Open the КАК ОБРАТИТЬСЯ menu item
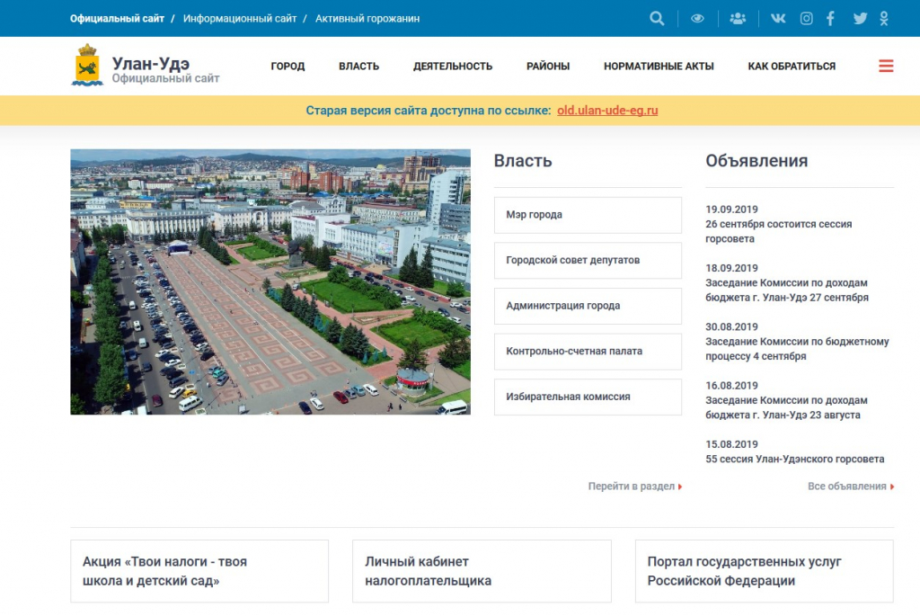 click(x=792, y=66)
